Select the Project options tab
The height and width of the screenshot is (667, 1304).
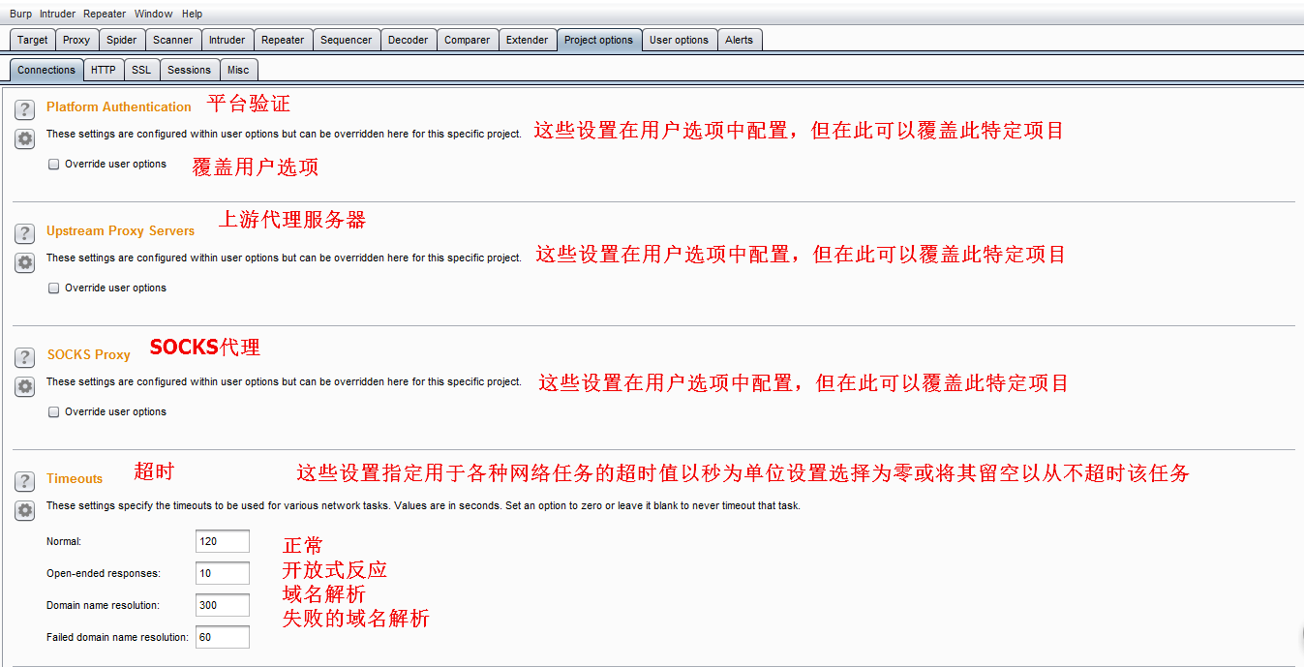[598, 40]
